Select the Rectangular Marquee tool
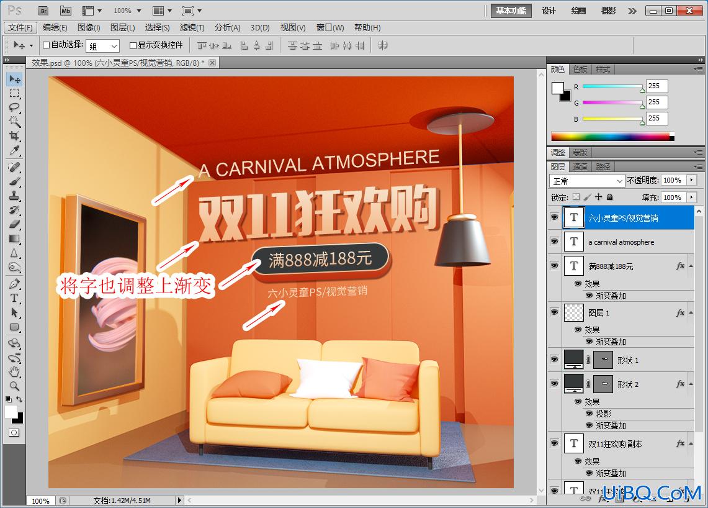This screenshot has height=508, width=708. [x=14, y=94]
